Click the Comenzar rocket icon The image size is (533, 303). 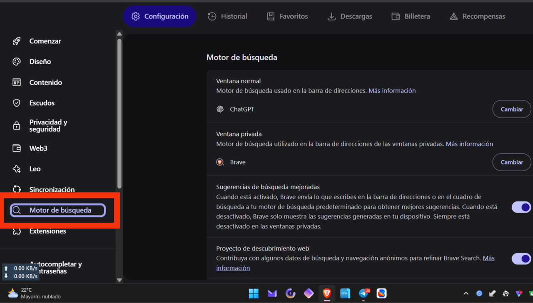17,41
